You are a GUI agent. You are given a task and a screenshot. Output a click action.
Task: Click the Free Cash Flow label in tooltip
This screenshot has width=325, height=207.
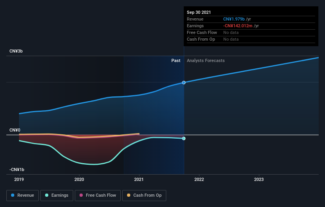[x=202, y=32]
